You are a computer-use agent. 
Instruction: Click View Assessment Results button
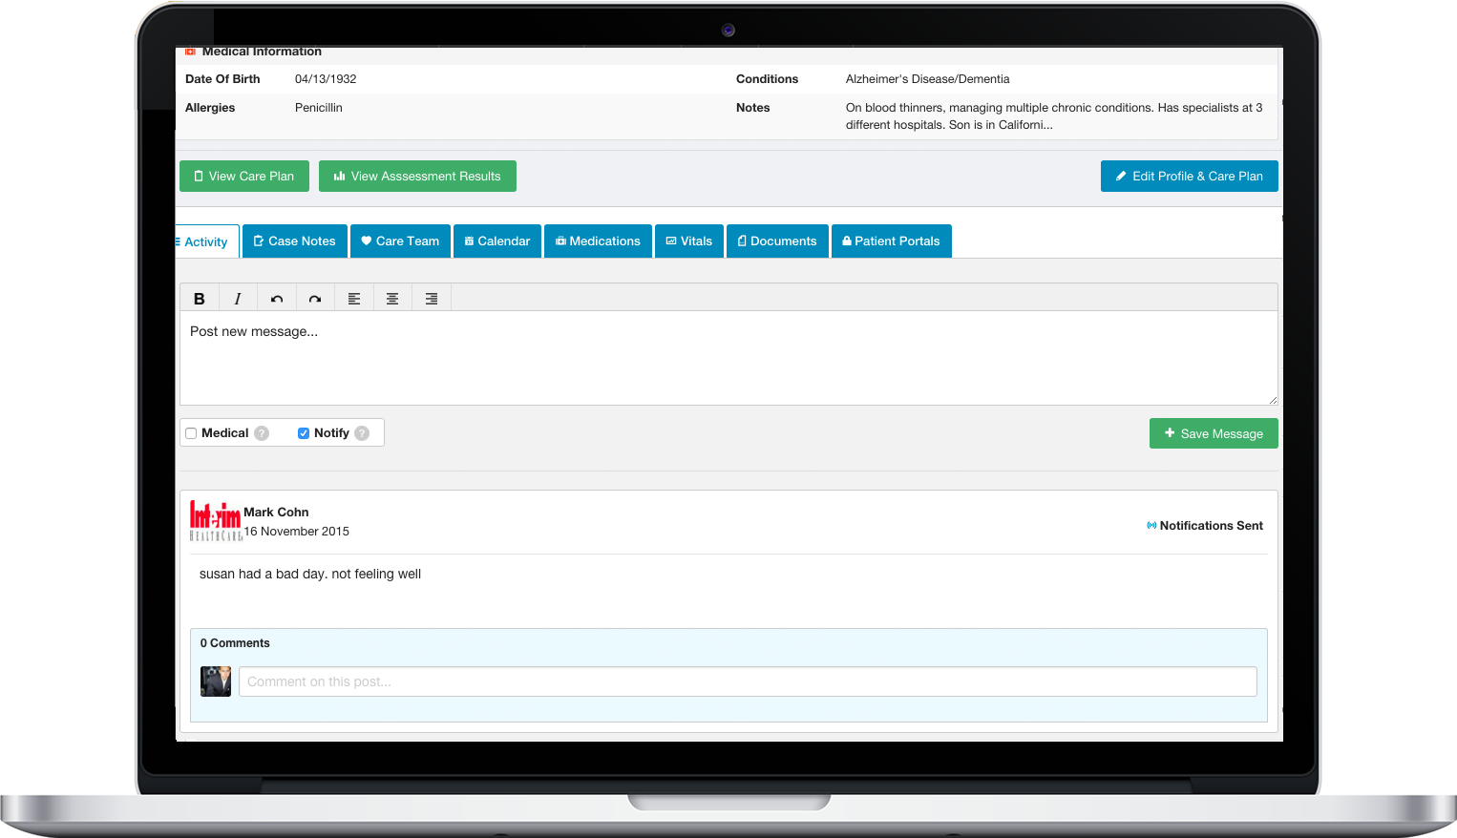417,177
